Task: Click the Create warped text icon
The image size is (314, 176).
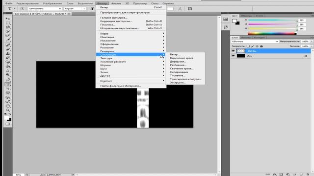Action: point(180,9)
